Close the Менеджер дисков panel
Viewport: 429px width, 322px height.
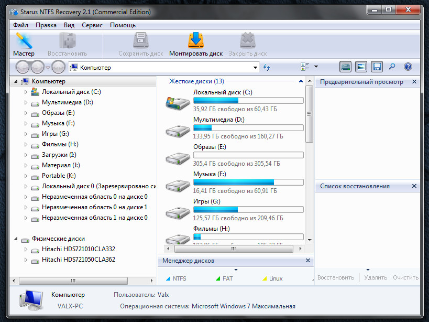pos(308,261)
